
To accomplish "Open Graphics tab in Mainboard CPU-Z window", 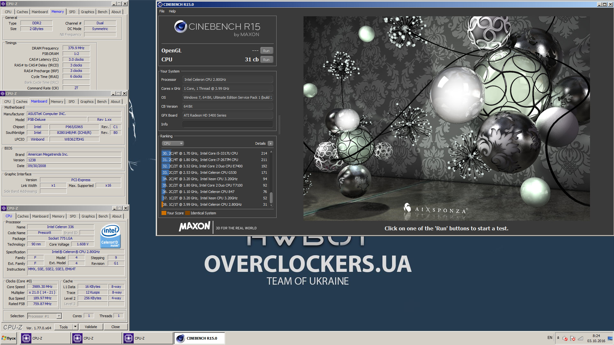I will pyautogui.click(x=87, y=102).
